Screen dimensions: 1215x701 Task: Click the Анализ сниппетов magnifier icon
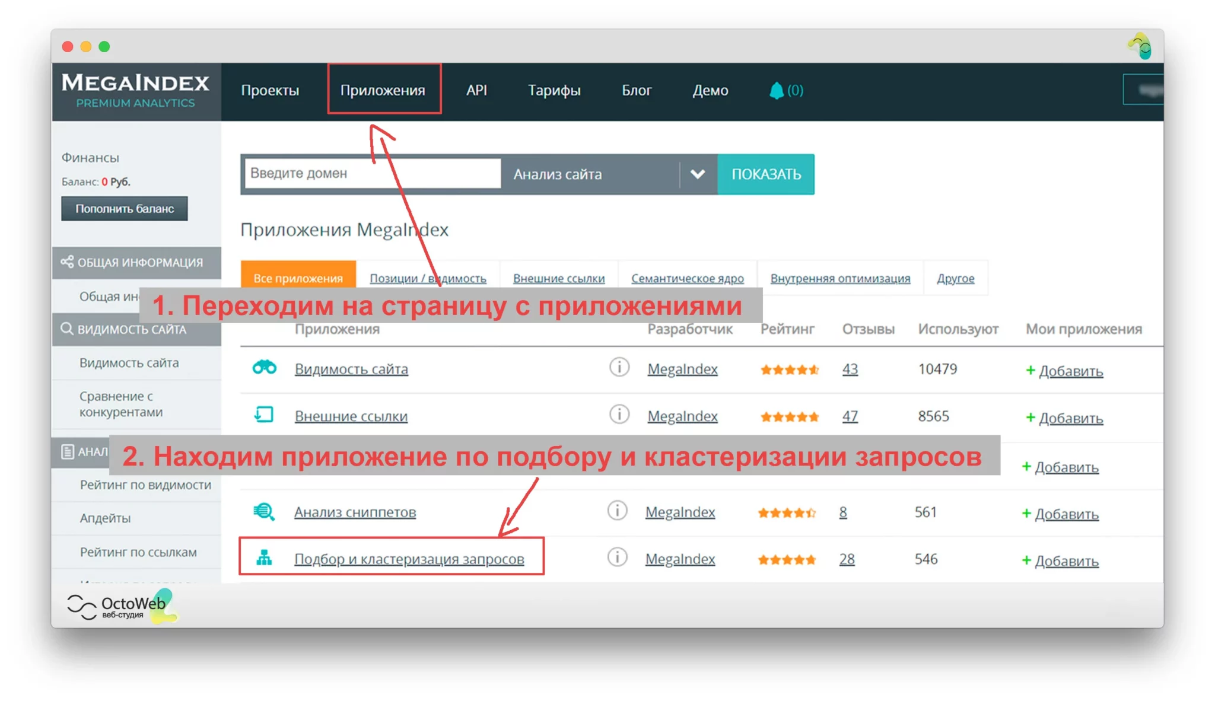[x=264, y=511]
